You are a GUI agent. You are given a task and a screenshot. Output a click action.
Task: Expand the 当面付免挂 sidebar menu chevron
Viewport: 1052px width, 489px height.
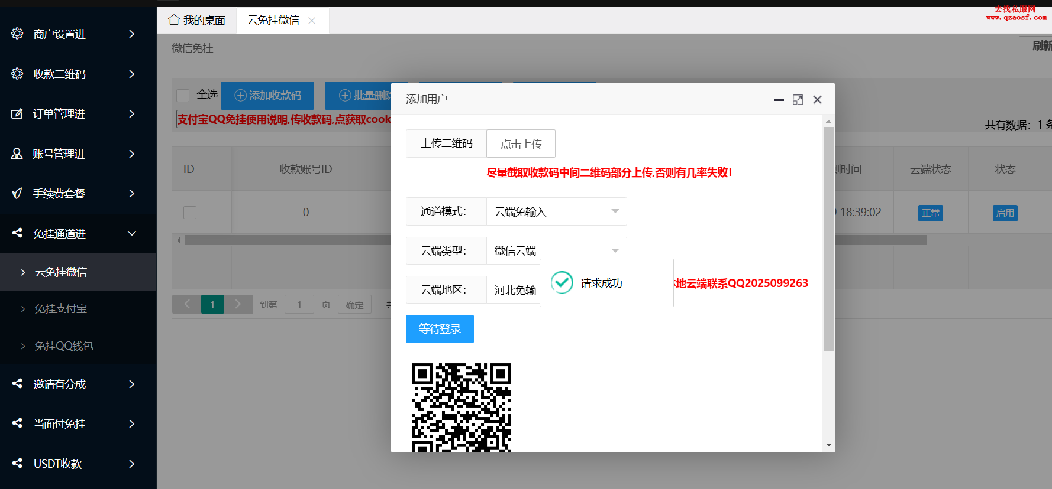(x=132, y=423)
